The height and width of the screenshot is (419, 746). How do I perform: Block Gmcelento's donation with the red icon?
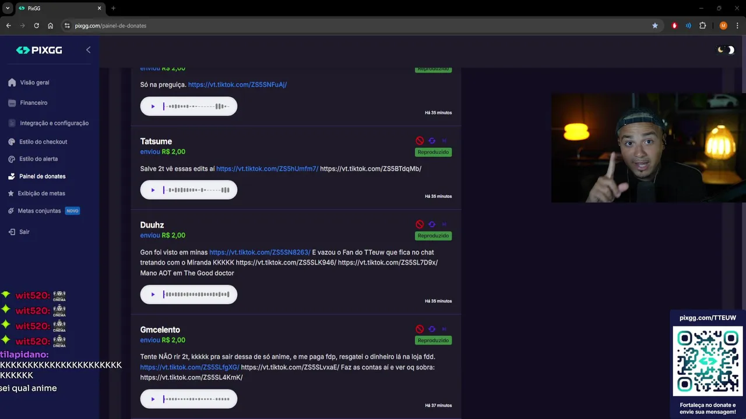pyautogui.click(x=420, y=329)
